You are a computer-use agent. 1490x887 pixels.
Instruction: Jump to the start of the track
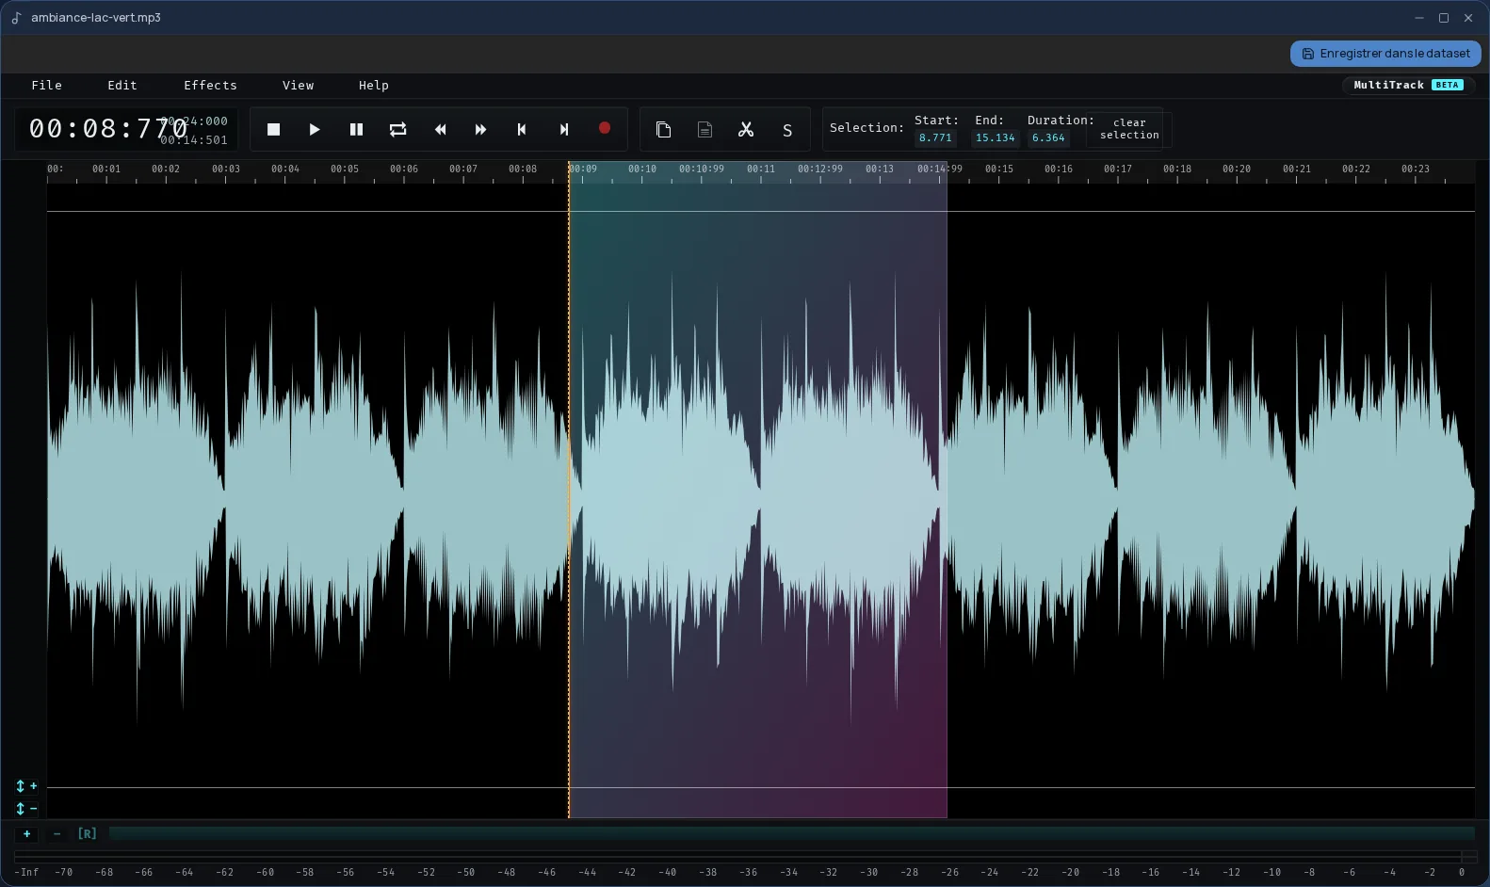tap(522, 129)
